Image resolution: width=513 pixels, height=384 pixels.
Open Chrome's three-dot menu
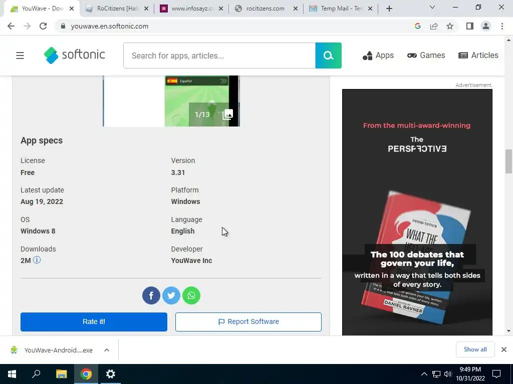click(x=502, y=26)
